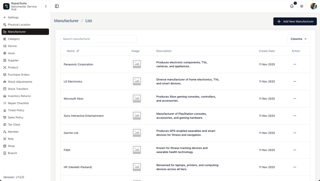Toggle the light/dark theme sun icon
The height and width of the screenshot is (181, 320).
(302, 6)
